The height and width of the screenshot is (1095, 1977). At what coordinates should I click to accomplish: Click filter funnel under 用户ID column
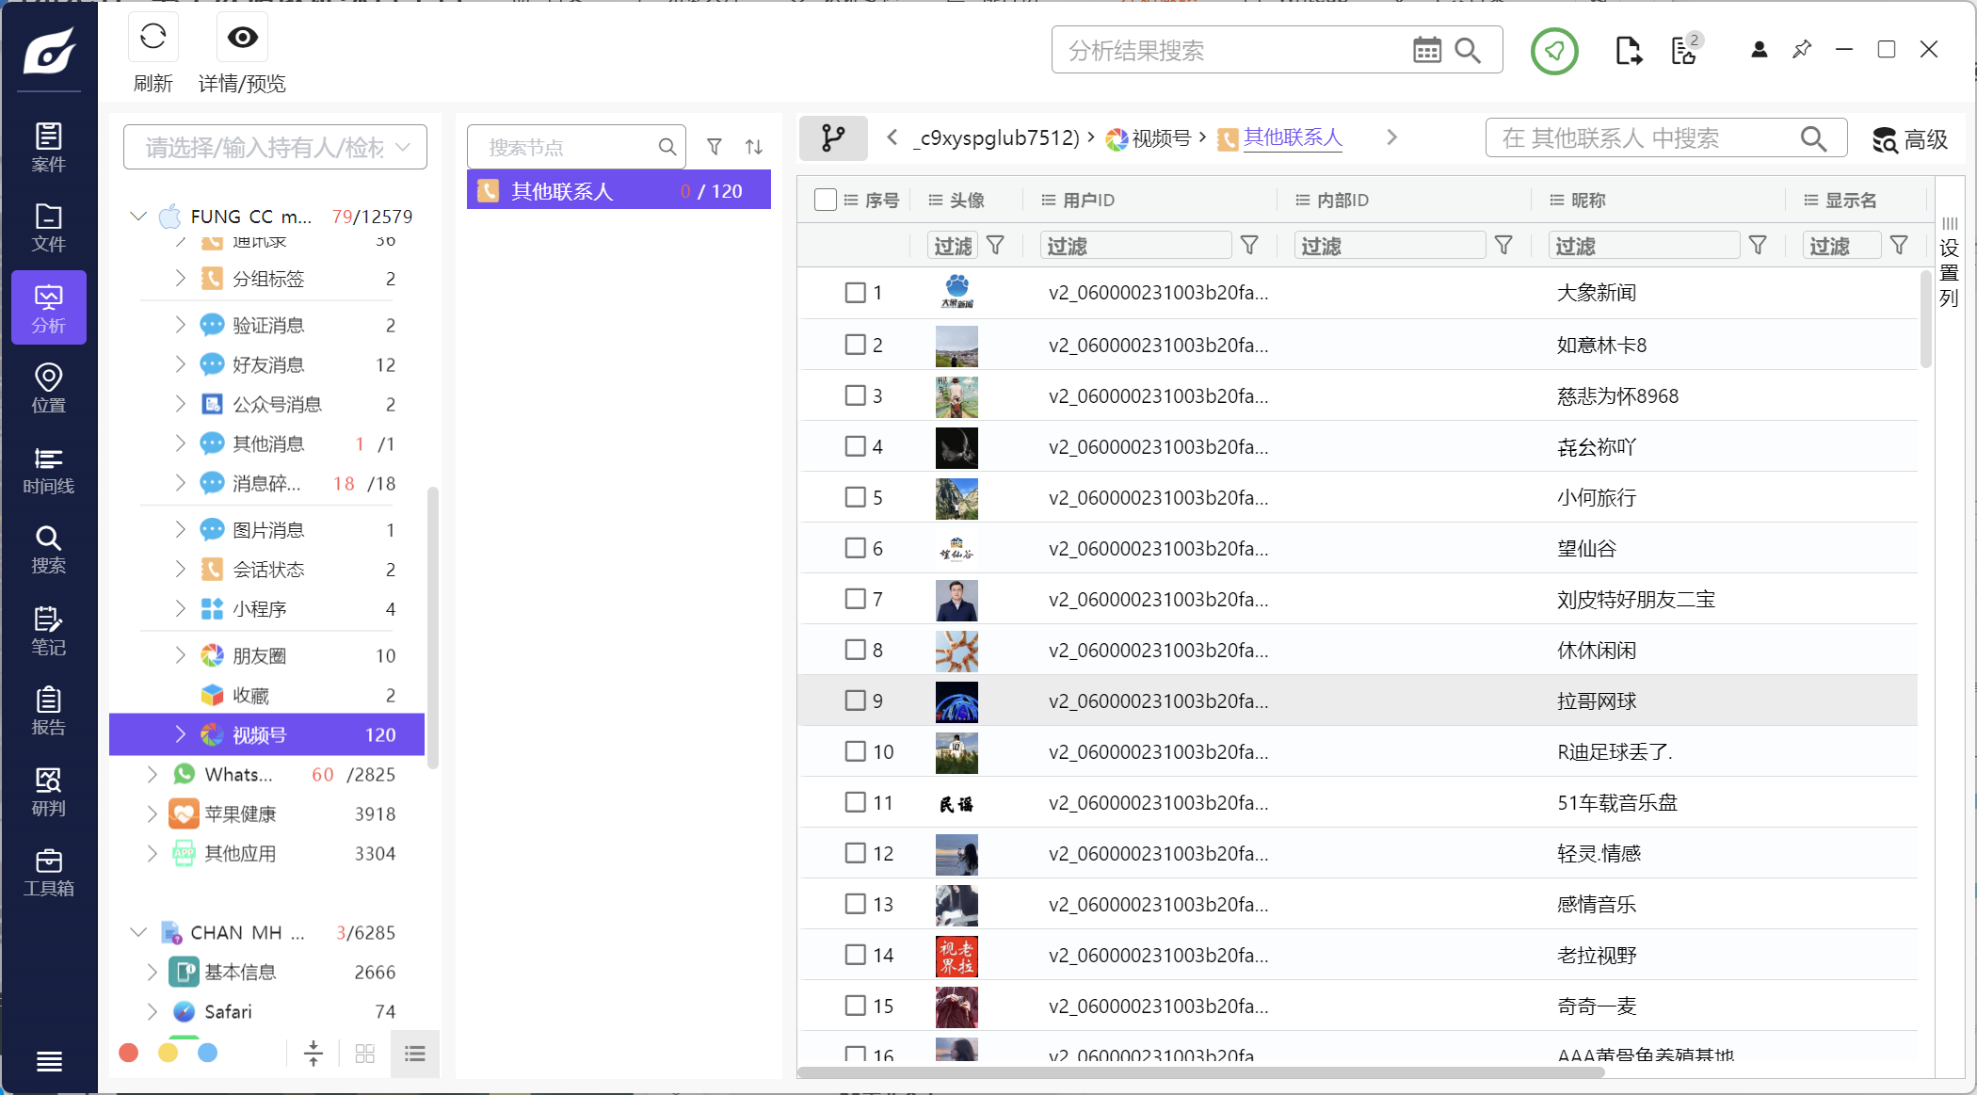[1249, 246]
